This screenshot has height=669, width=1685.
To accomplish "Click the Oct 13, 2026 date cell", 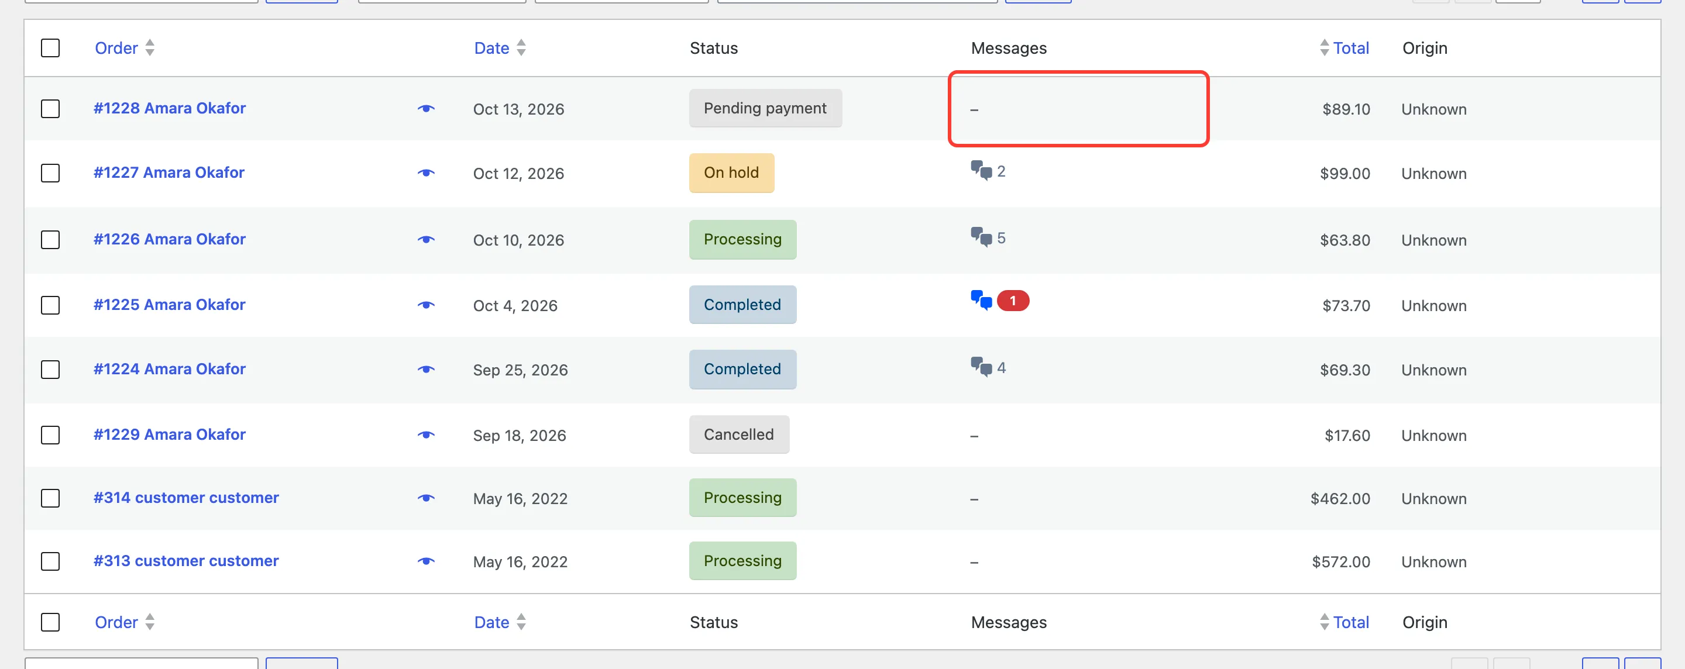I will pyautogui.click(x=519, y=109).
